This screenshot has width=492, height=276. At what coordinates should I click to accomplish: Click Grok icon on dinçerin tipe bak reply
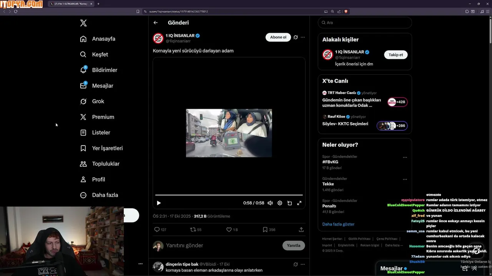(x=296, y=264)
